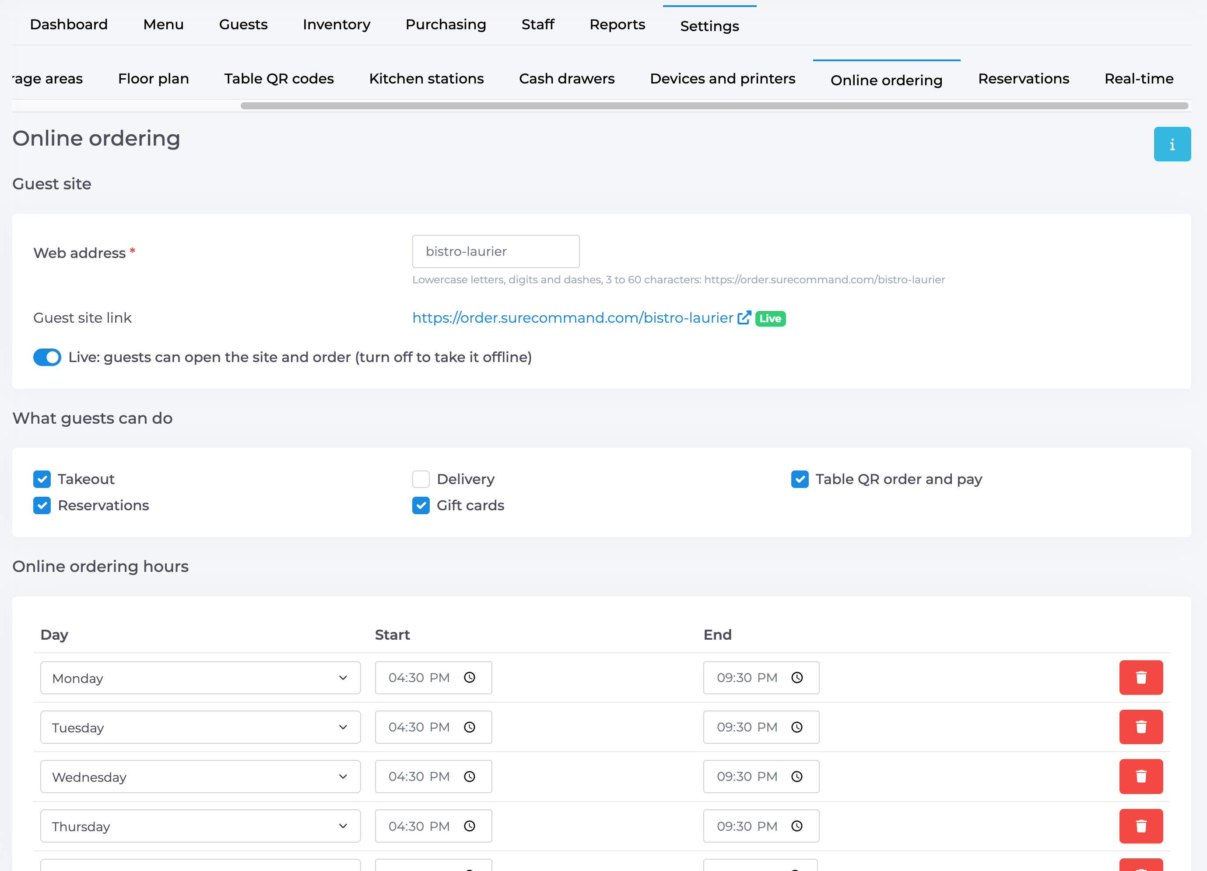Open the bistro-laurier guest site link
The width and height of the screenshot is (1207, 871).
tap(572, 317)
